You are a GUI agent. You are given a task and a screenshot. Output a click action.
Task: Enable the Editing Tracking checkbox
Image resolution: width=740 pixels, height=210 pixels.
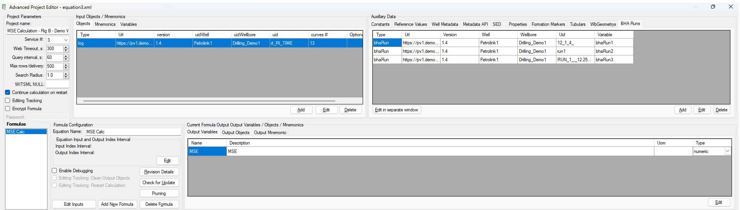[x=8, y=101]
